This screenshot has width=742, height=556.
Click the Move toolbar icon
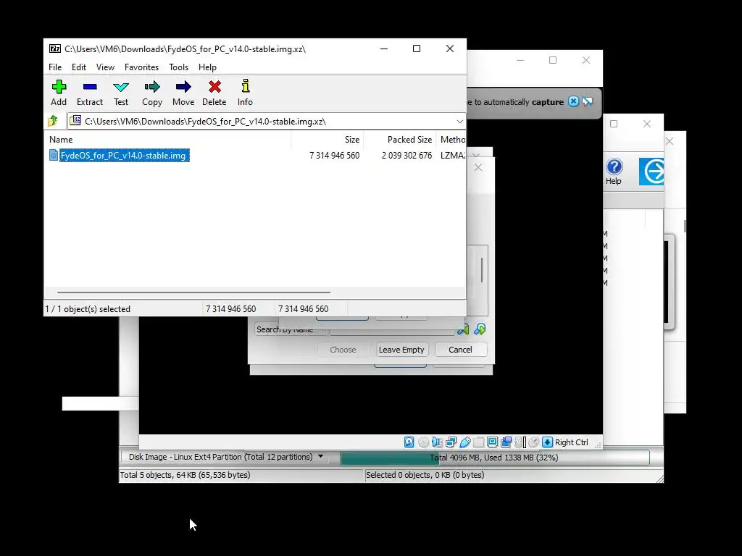coord(183,93)
